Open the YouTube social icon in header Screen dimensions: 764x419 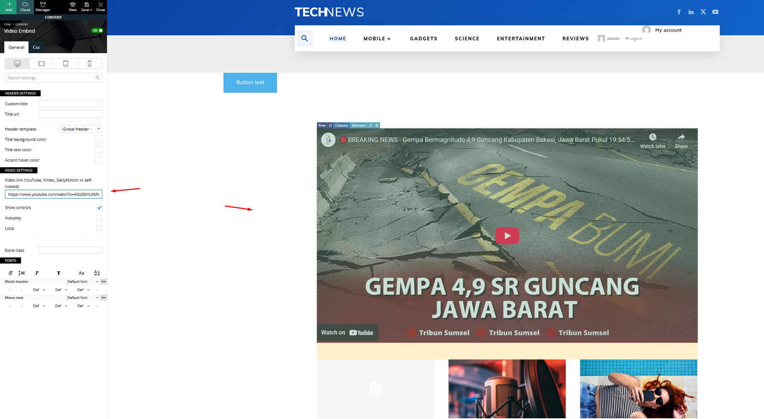[715, 12]
